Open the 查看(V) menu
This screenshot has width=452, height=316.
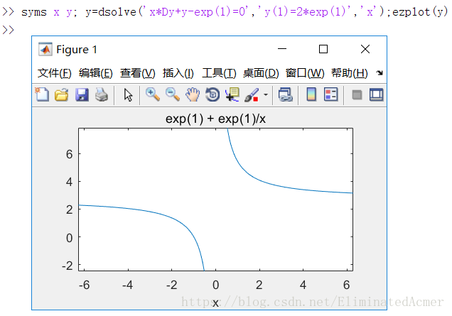(137, 73)
